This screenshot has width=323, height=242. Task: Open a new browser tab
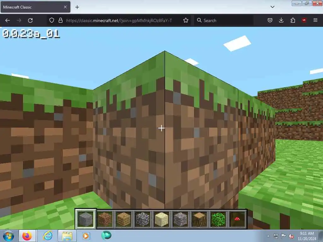77,7
